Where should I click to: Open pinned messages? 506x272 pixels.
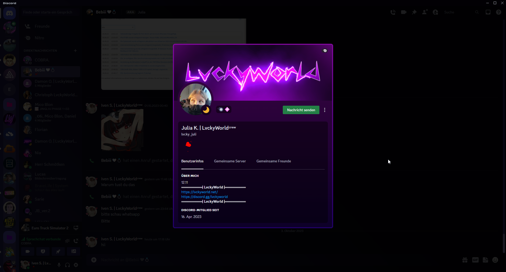414,12
